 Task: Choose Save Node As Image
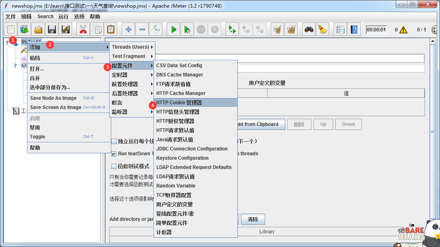point(68,98)
